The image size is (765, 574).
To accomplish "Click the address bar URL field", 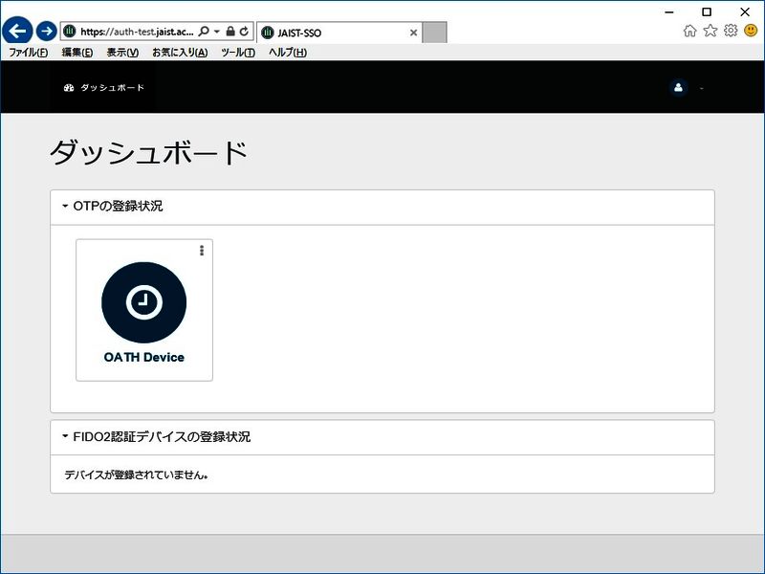I will pos(137,32).
